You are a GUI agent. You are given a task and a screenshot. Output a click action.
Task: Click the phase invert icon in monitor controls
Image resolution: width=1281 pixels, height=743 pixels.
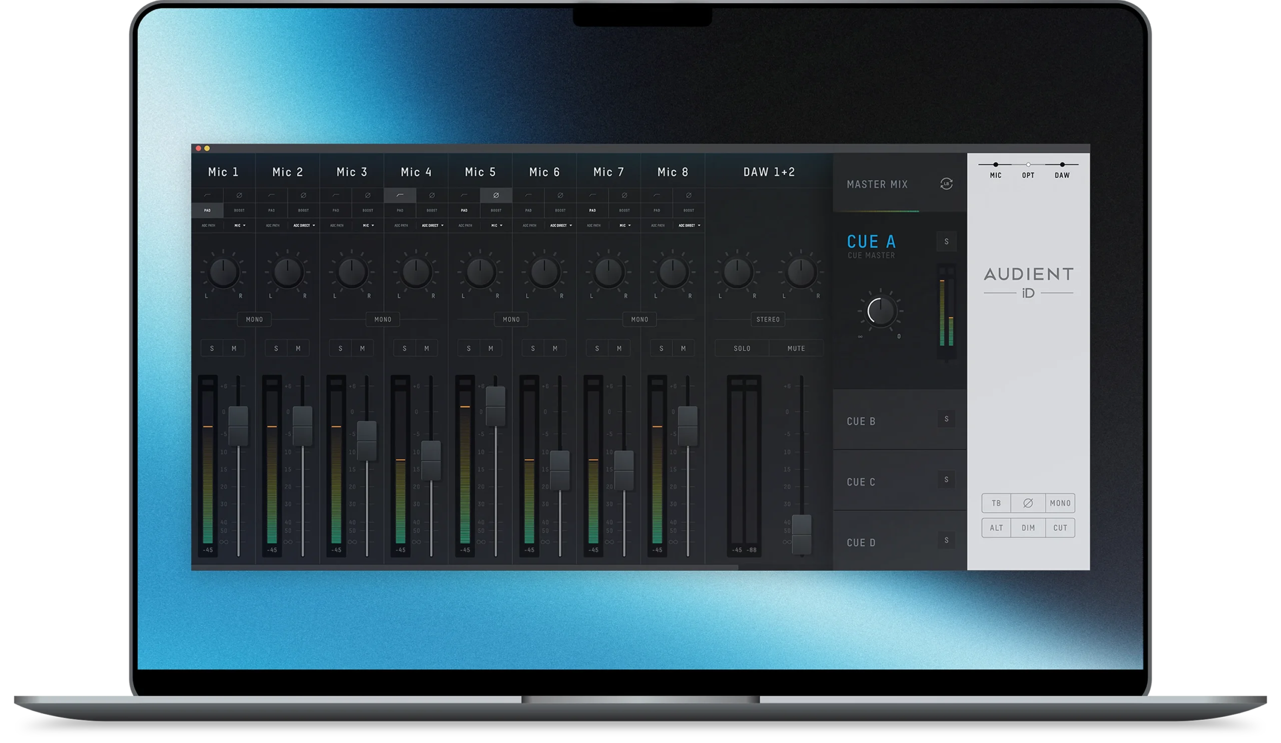pos(1028,503)
